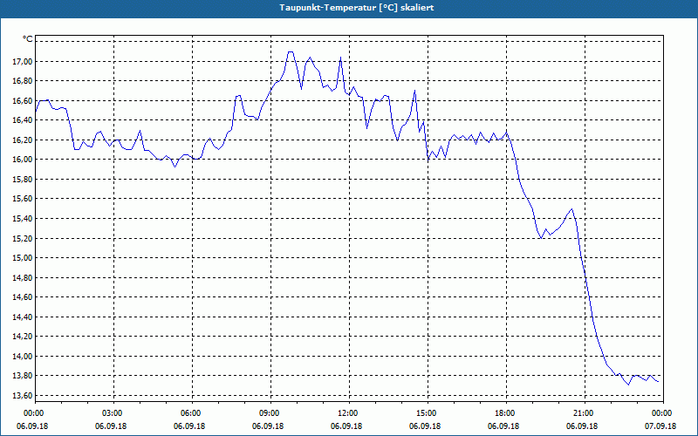Image resolution: width=698 pixels, height=436 pixels.
Task: Click the 14,40 y-axis tick label
Action: [22, 317]
